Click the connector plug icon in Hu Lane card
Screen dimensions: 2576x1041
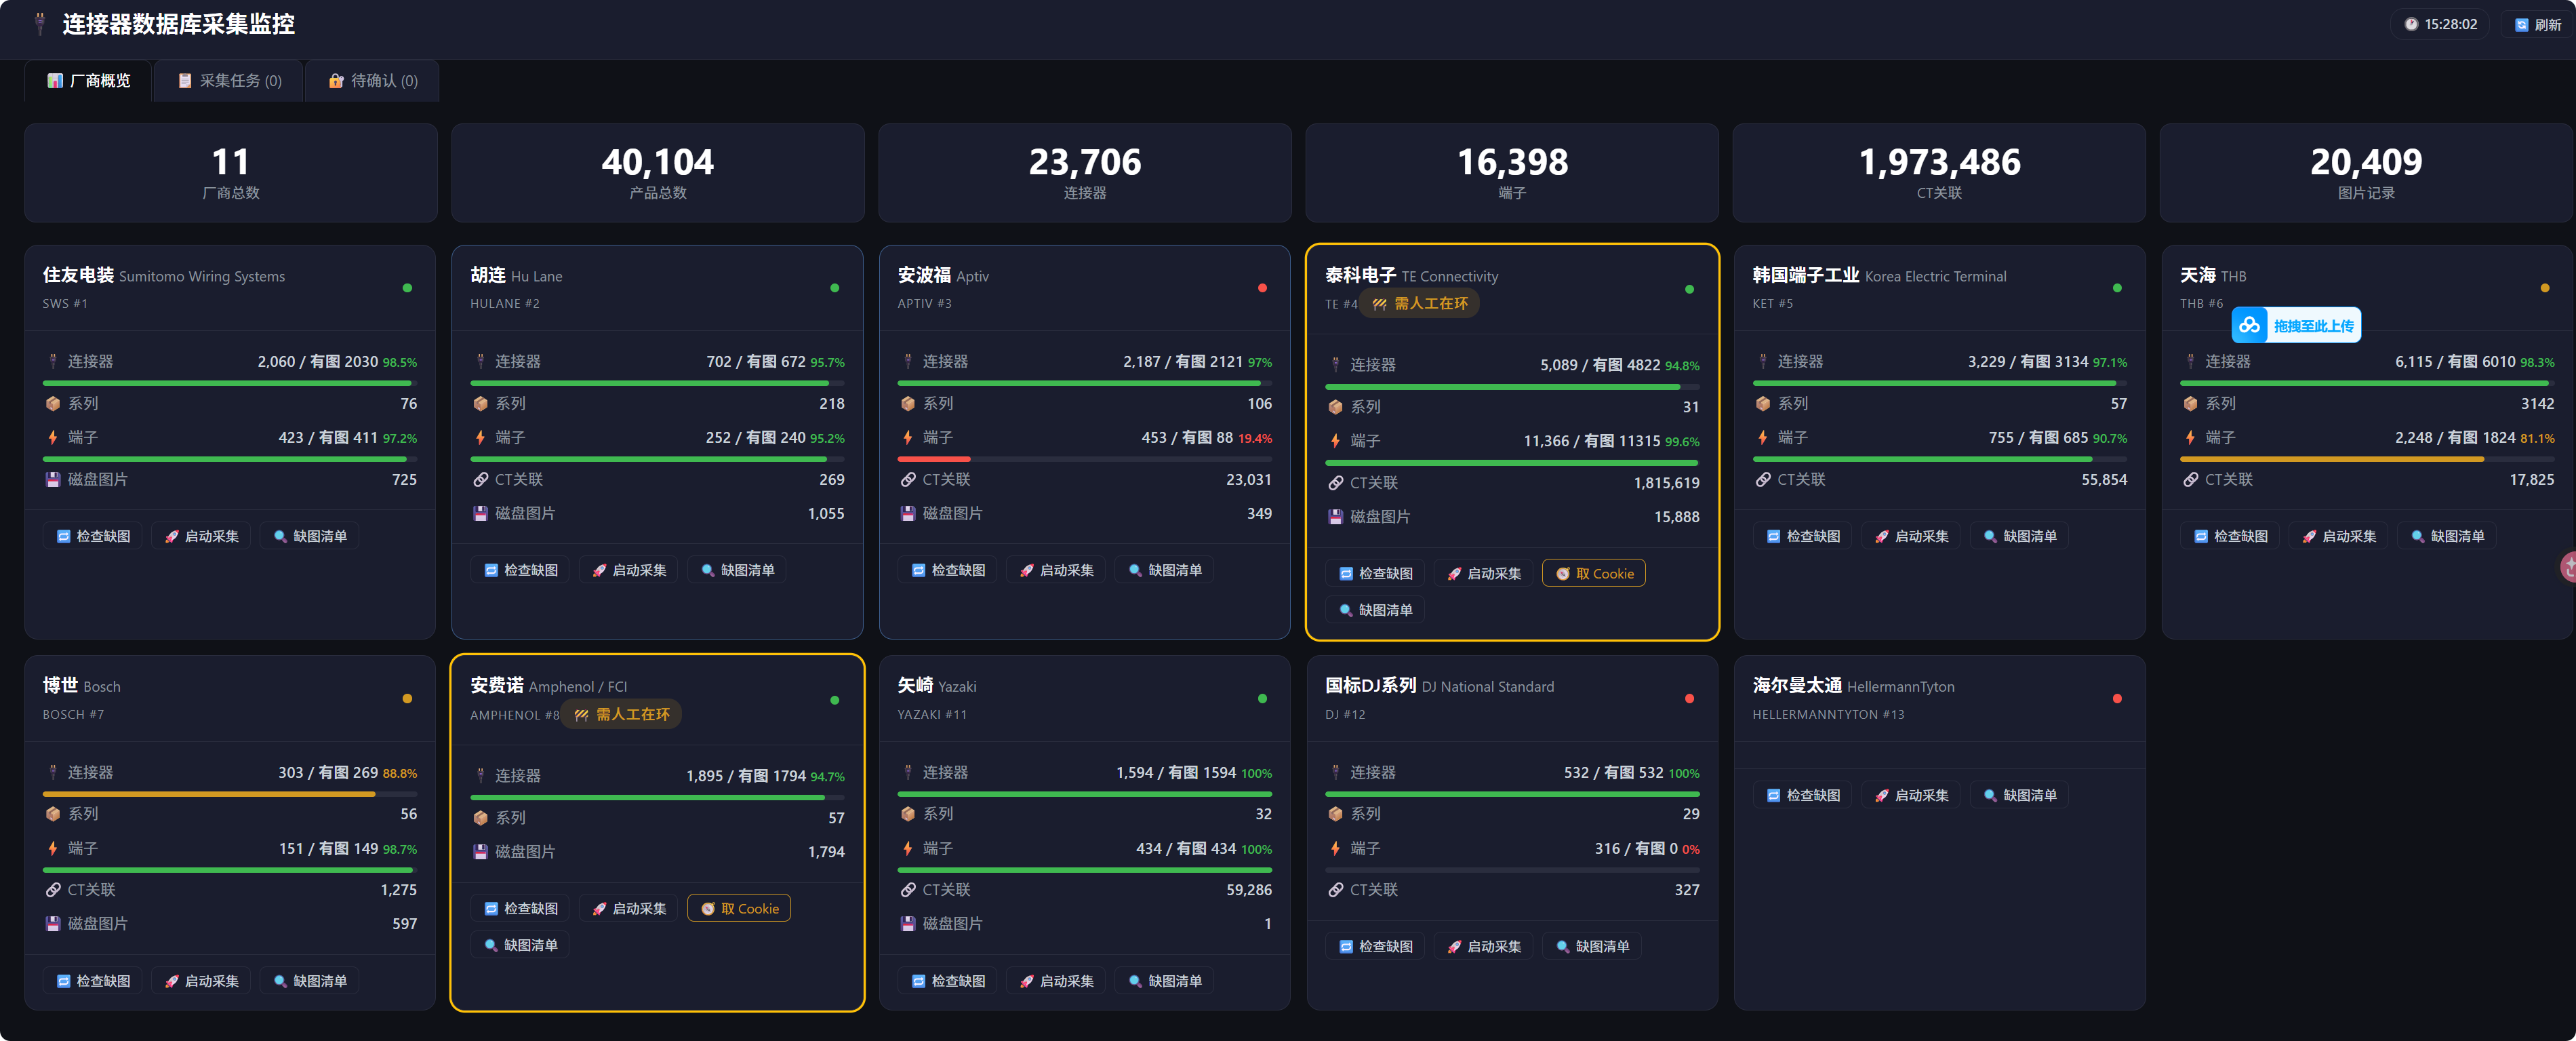tap(480, 361)
